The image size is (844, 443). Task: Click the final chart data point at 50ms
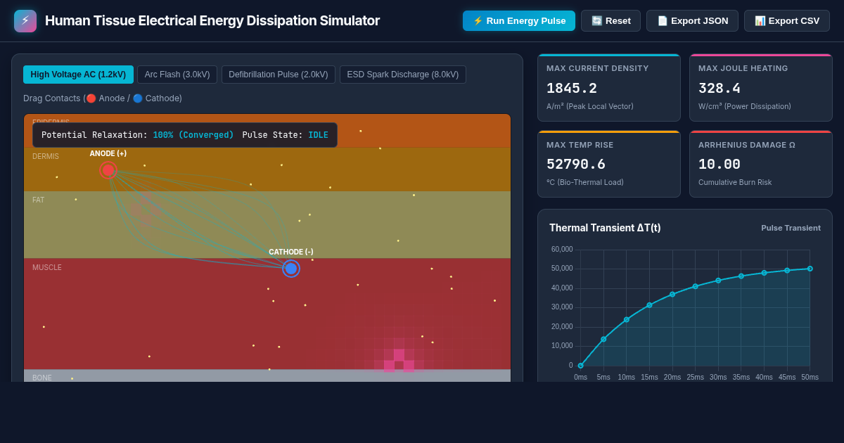(x=810, y=269)
